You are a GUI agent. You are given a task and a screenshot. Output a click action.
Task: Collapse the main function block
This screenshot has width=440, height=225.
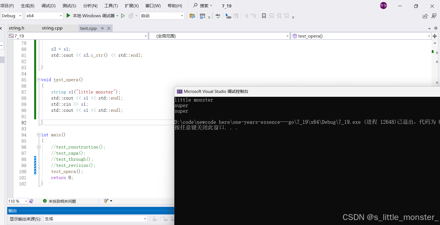39,135
